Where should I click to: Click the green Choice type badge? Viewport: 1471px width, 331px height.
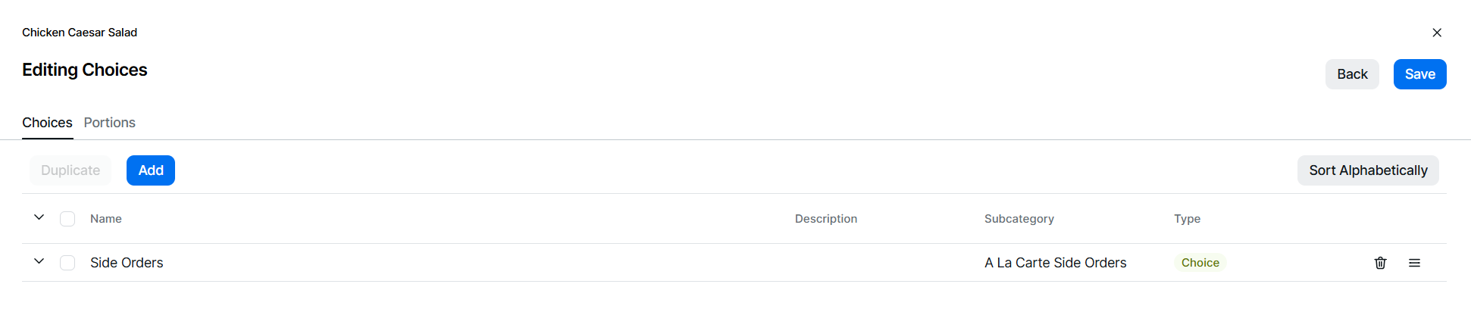click(x=1200, y=263)
